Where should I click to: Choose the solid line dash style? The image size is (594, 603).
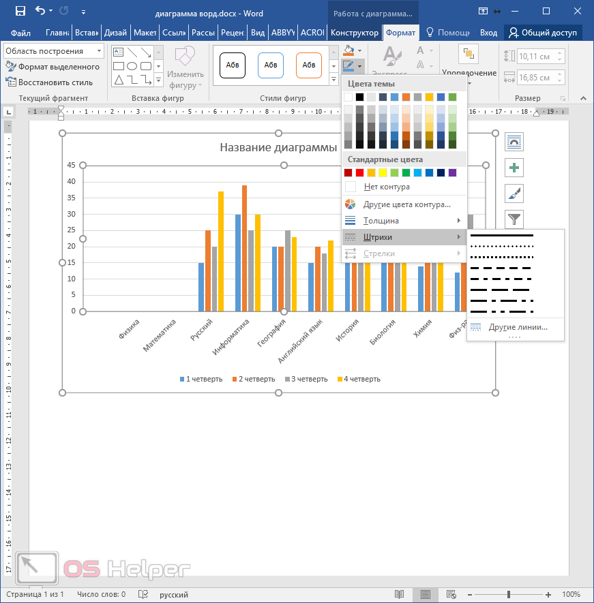502,235
